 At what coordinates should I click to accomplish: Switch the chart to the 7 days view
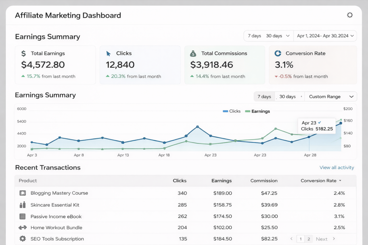pyautogui.click(x=264, y=96)
